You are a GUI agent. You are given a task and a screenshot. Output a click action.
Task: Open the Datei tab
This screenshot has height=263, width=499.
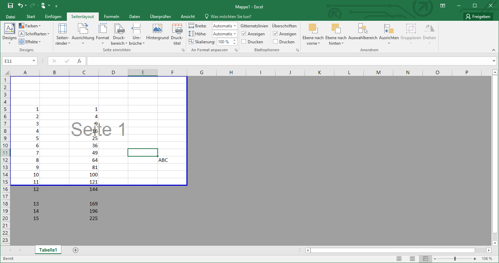[x=11, y=17]
